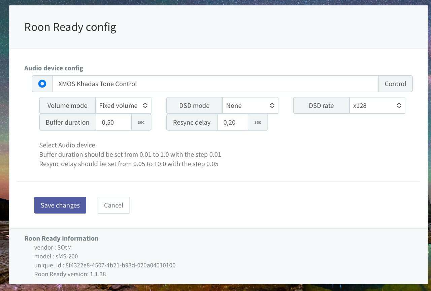This screenshot has height=291, width=431.
Task: Click the DSD rate label
Action: click(x=321, y=105)
